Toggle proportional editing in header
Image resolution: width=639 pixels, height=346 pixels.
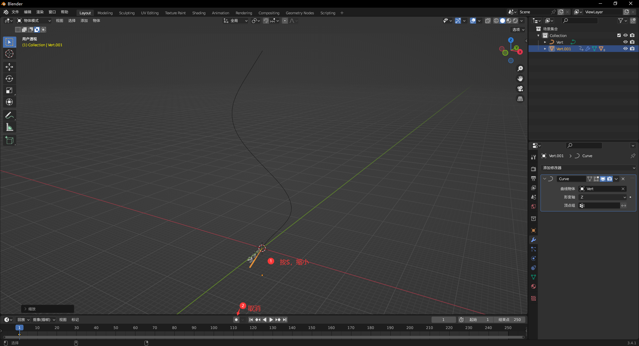[x=285, y=21]
